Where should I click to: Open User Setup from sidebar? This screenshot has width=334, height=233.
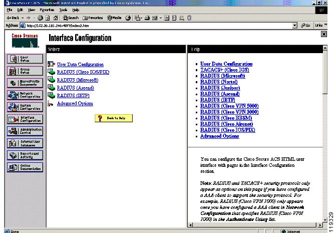25,59
